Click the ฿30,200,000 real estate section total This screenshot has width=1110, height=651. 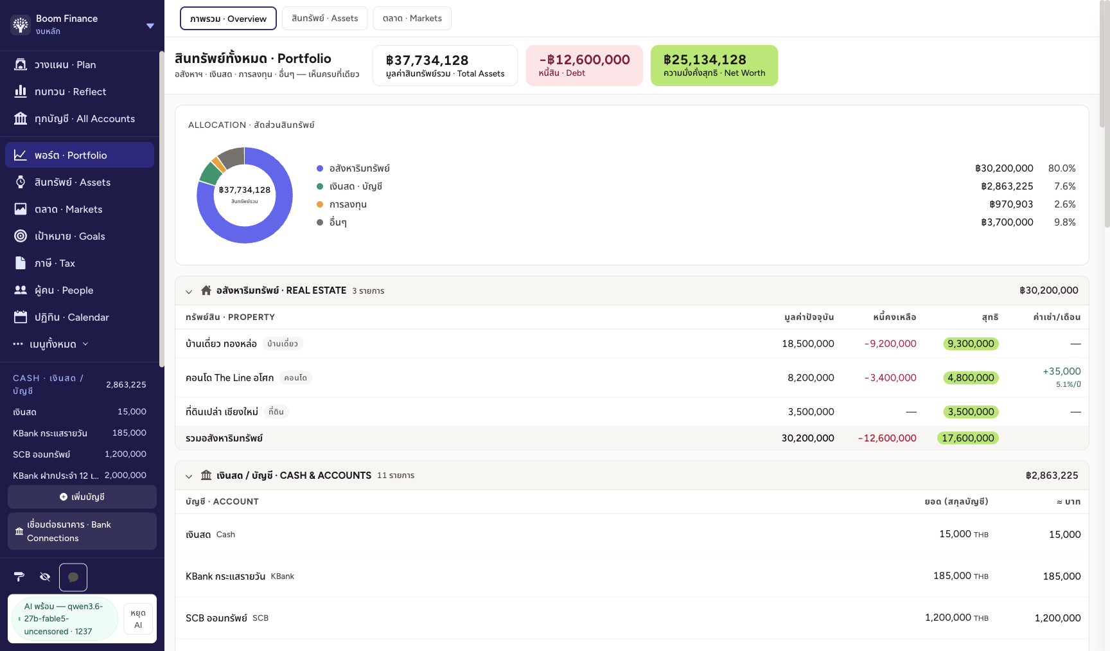(1049, 290)
